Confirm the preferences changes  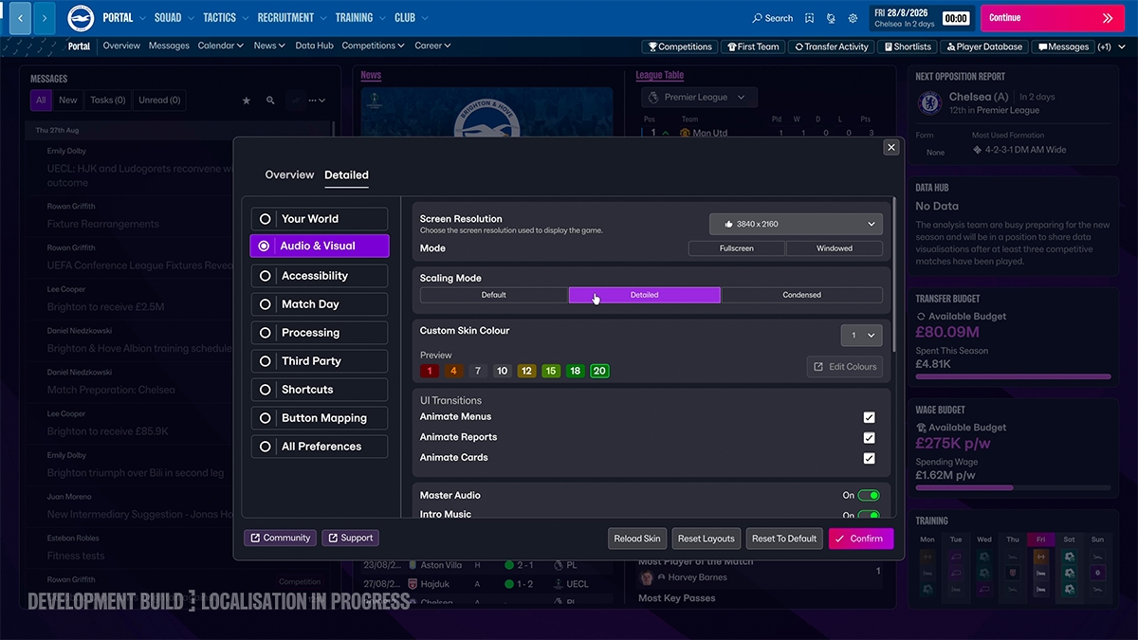pos(861,539)
